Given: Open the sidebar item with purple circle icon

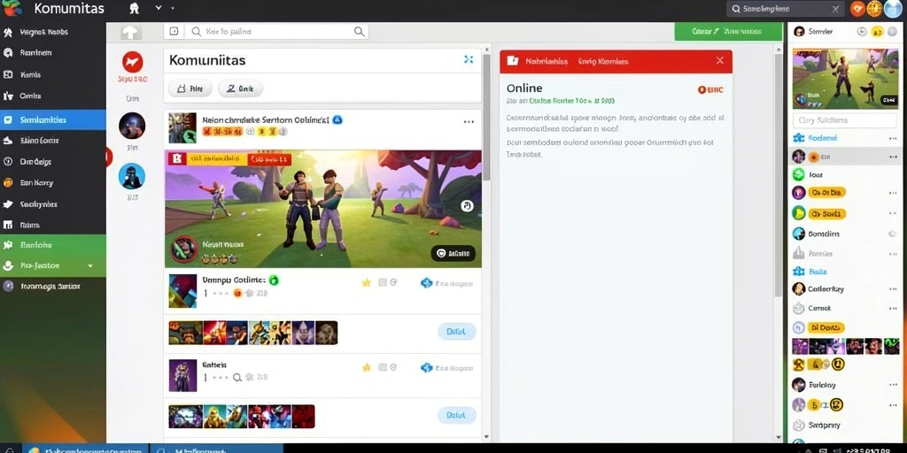Looking at the screenshot, I should tap(52, 286).
